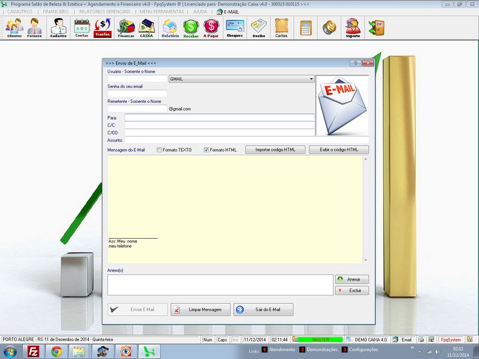Image resolution: width=479 pixels, height=359 pixels.
Task: Click the volume speaker tray icon
Action: coord(438,352)
